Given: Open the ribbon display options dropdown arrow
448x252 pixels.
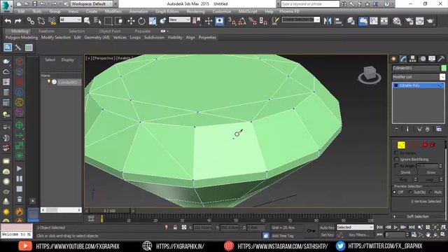Looking at the screenshot, I should [167, 31].
